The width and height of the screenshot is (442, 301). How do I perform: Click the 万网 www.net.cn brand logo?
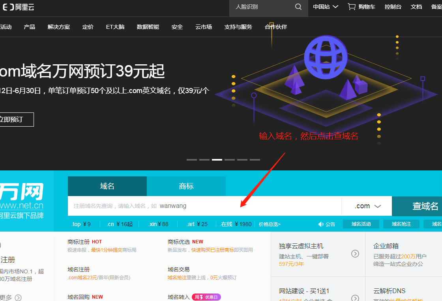tap(22, 201)
